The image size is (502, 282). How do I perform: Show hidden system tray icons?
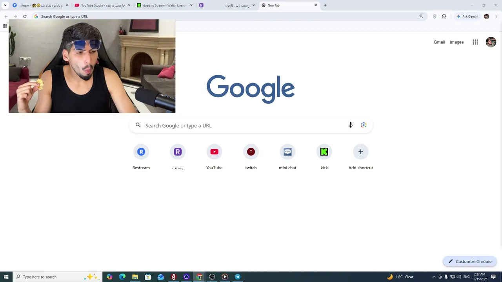tap(433, 277)
